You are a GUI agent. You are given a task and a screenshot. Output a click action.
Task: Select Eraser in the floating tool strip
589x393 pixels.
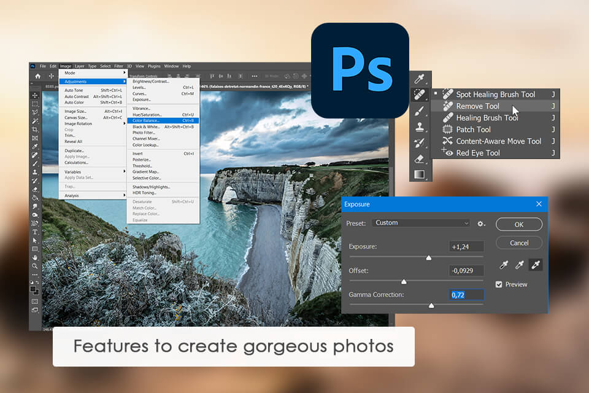[x=420, y=158]
